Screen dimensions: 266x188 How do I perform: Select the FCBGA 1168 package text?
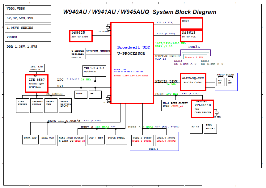click(x=120, y=70)
